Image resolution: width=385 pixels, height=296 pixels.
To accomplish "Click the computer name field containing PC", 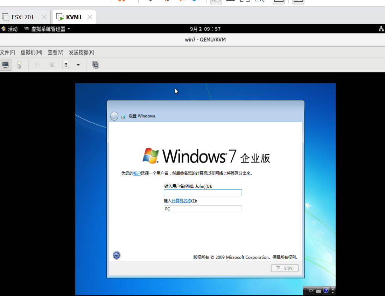I will coord(203,208).
